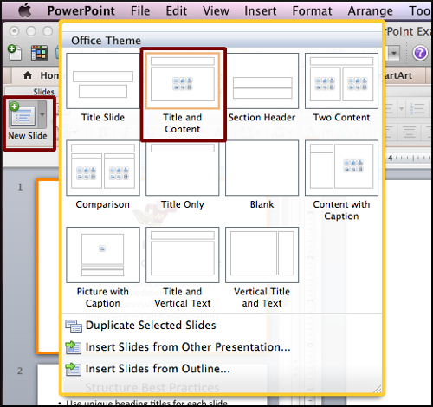The image size is (433, 407).
Task: Click the Duplicate Selected Slides icon
Action: coord(74,326)
